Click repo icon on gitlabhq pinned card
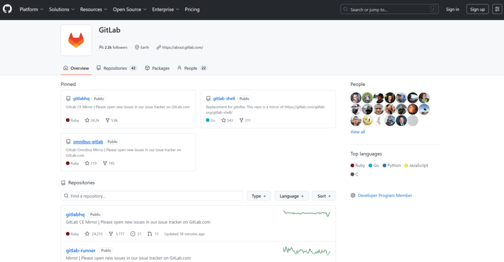This screenshot has height=262, width=504. [x=68, y=99]
